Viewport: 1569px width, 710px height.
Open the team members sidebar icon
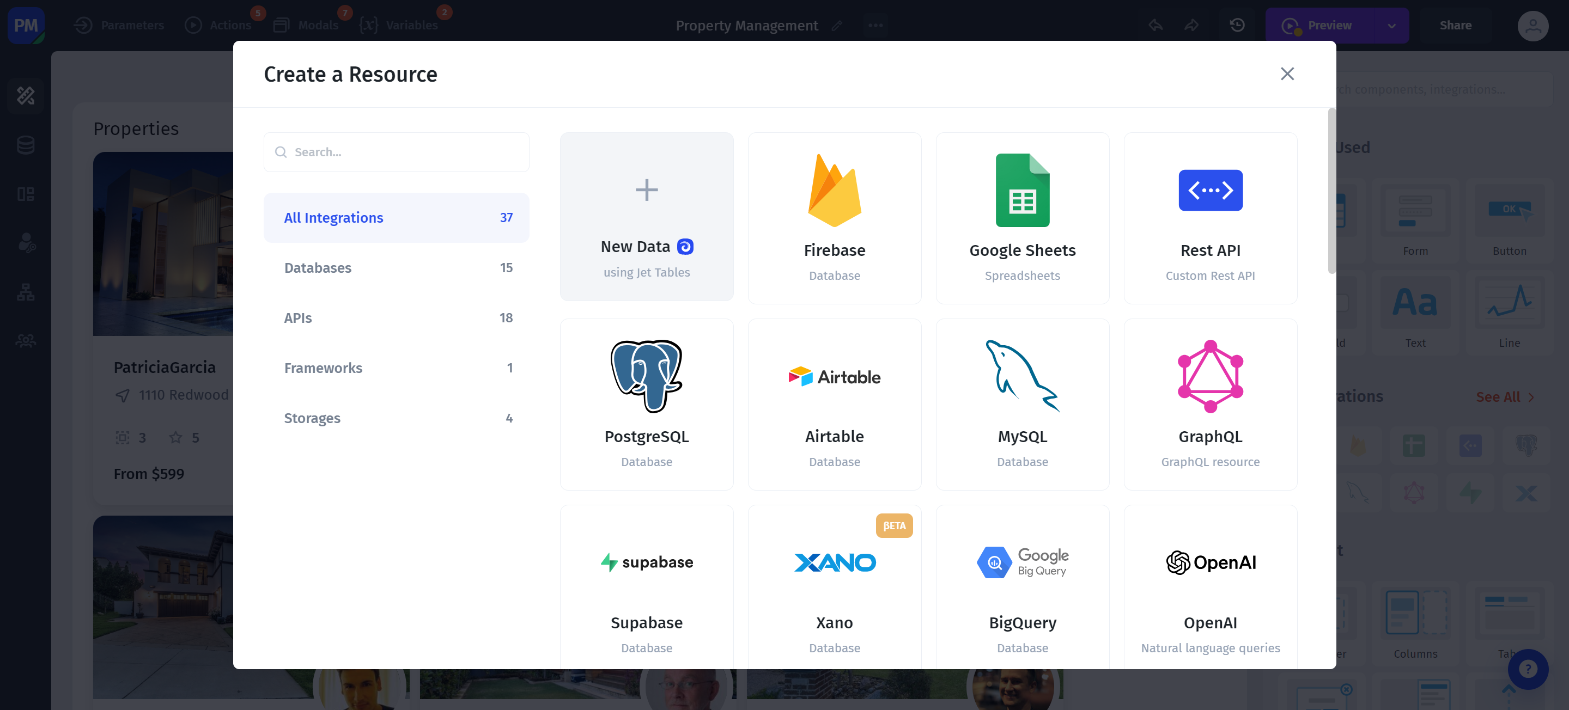pos(26,341)
